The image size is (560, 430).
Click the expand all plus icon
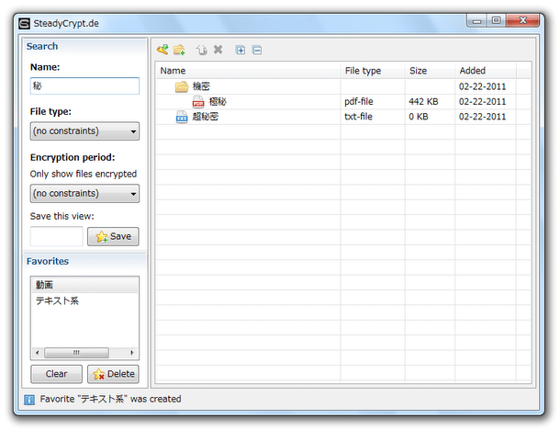(241, 50)
